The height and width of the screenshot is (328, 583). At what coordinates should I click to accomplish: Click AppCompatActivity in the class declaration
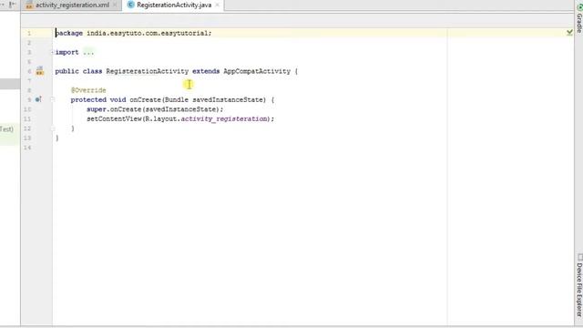pos(257,71)
